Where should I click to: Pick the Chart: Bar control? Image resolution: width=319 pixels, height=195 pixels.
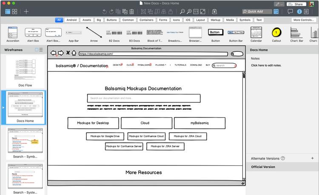[296, 34]
